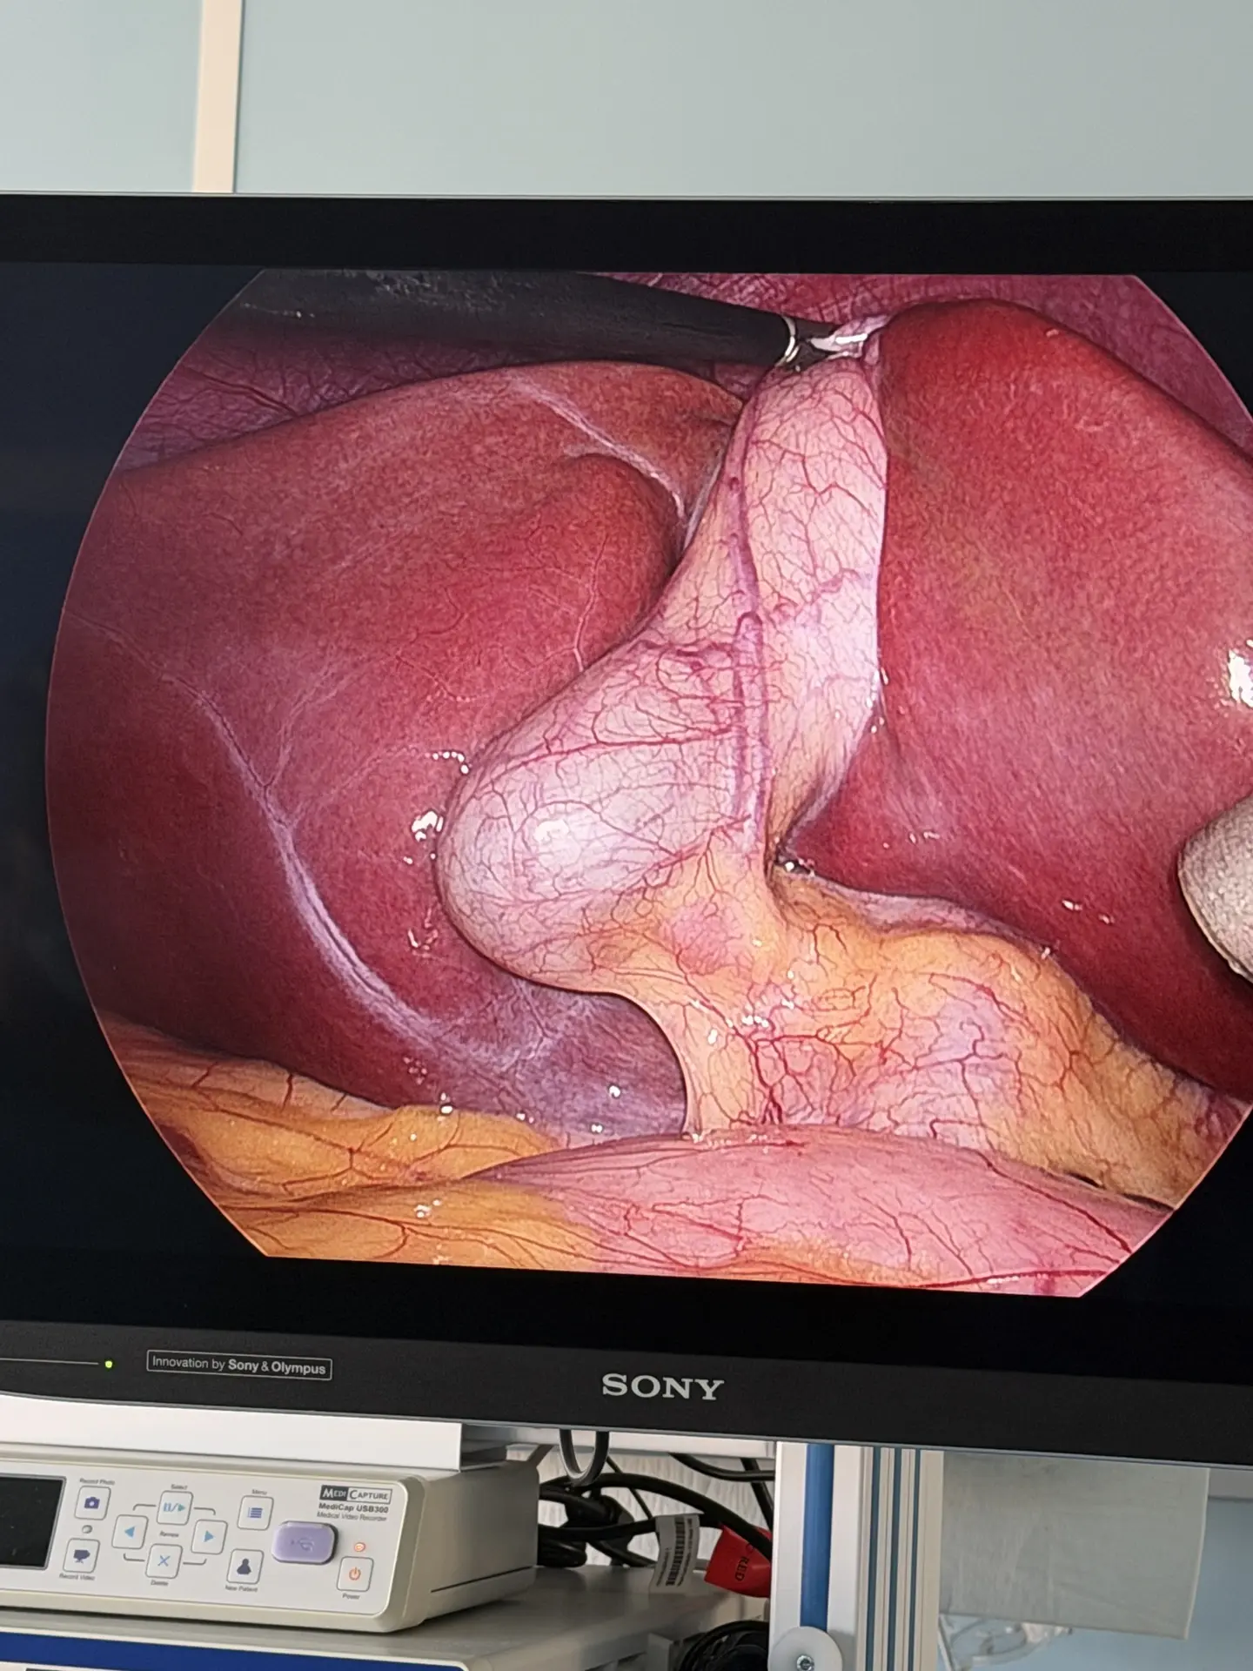
Task: Click the small LED between record buttons
Action: [86, 1529]
